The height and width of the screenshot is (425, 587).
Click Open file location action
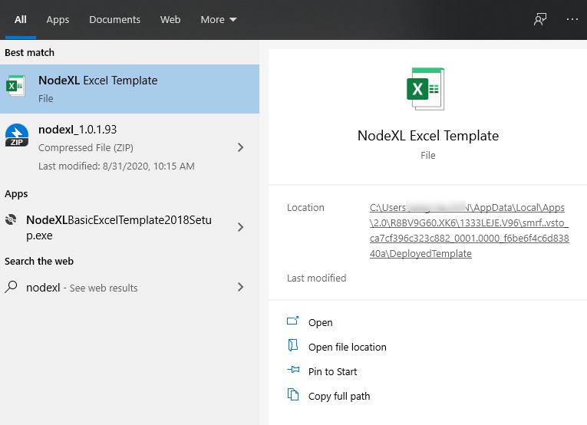pos(348,348)
